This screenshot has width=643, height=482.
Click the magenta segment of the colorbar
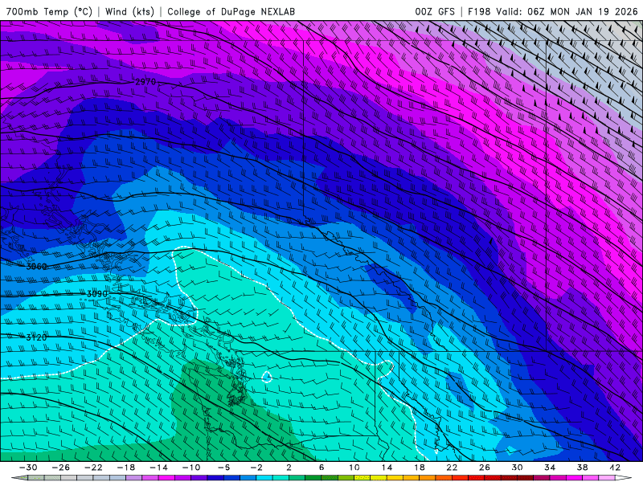tap(166, 478)
